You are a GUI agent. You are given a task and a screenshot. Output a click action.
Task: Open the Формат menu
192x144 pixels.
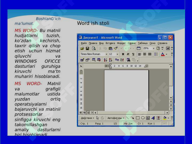click(121, 43)
